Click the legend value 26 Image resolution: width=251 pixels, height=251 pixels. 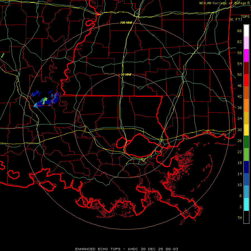click(x=240, y=141)
